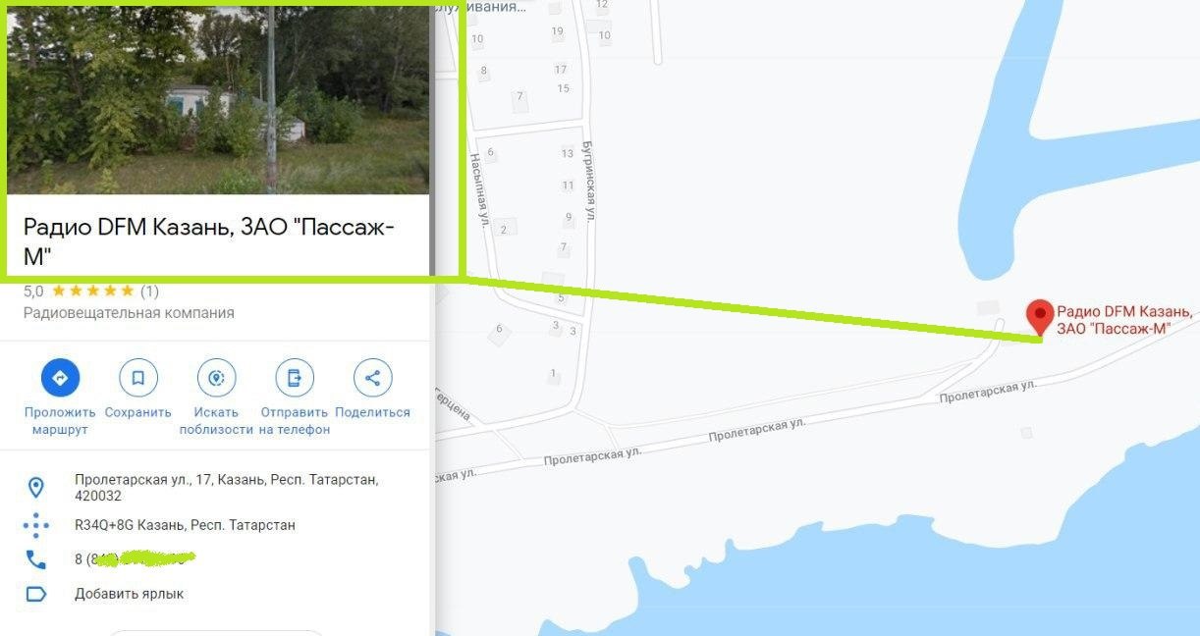Click building number 17 on map
The height and width of the screenshot is (636, 1200).
[x=560, y=70]
